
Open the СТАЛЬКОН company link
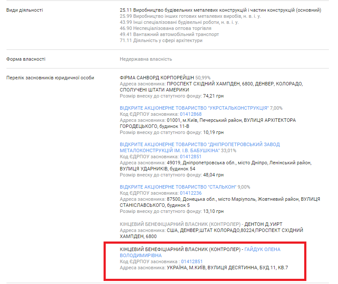pyautogui.click(x=178, y=187)
